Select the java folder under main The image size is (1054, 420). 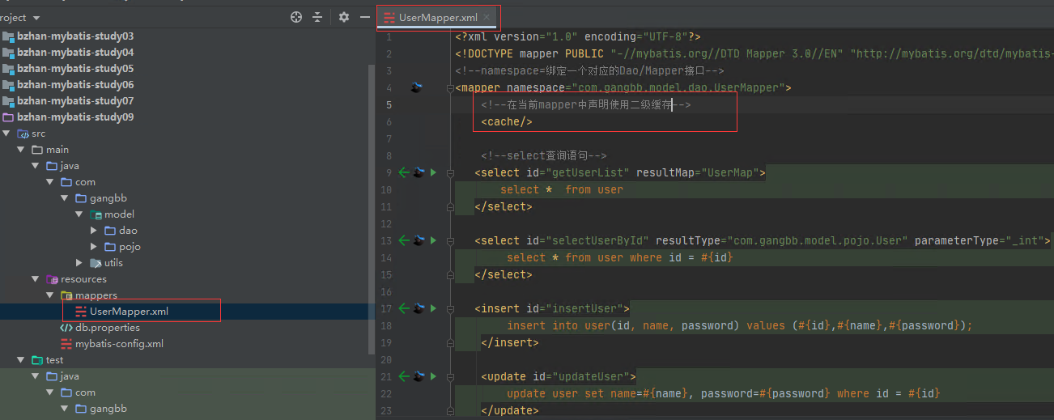[x=186, y=166]
